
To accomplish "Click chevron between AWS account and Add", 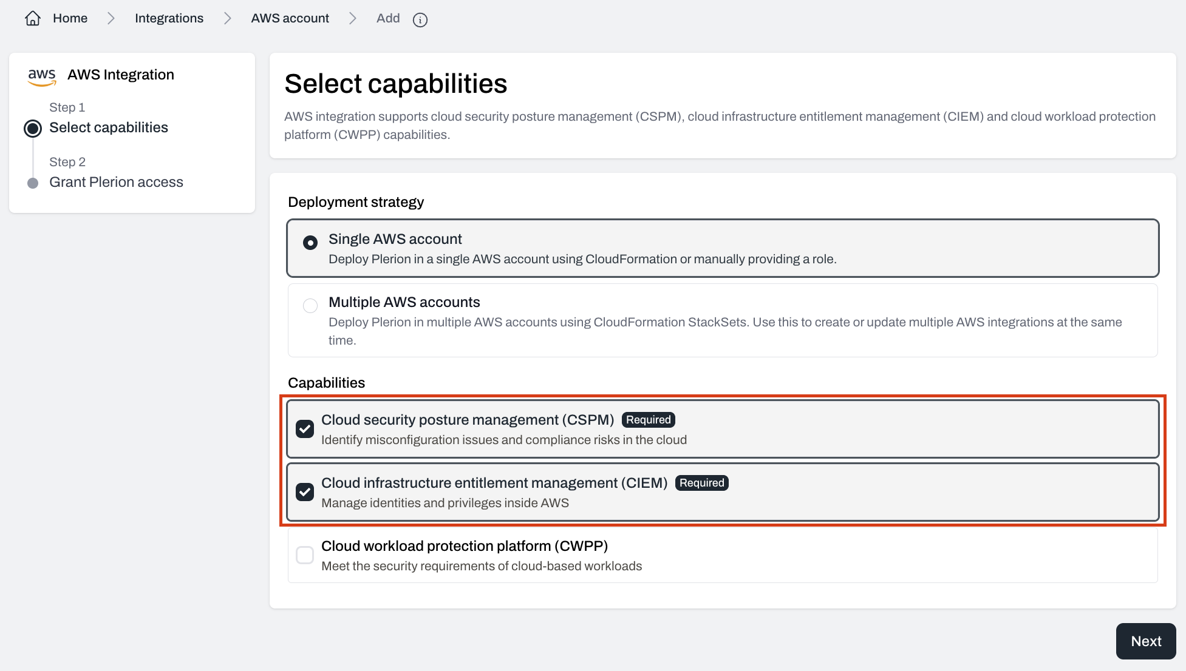I will 353,19.
